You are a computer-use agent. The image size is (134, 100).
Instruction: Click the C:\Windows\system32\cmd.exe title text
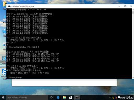click(x=22, y=6)
